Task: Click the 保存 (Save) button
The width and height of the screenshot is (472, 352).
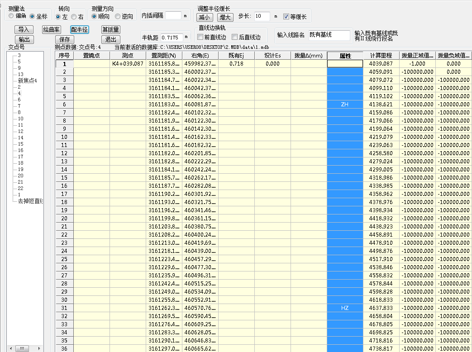Action: (65, 39)
